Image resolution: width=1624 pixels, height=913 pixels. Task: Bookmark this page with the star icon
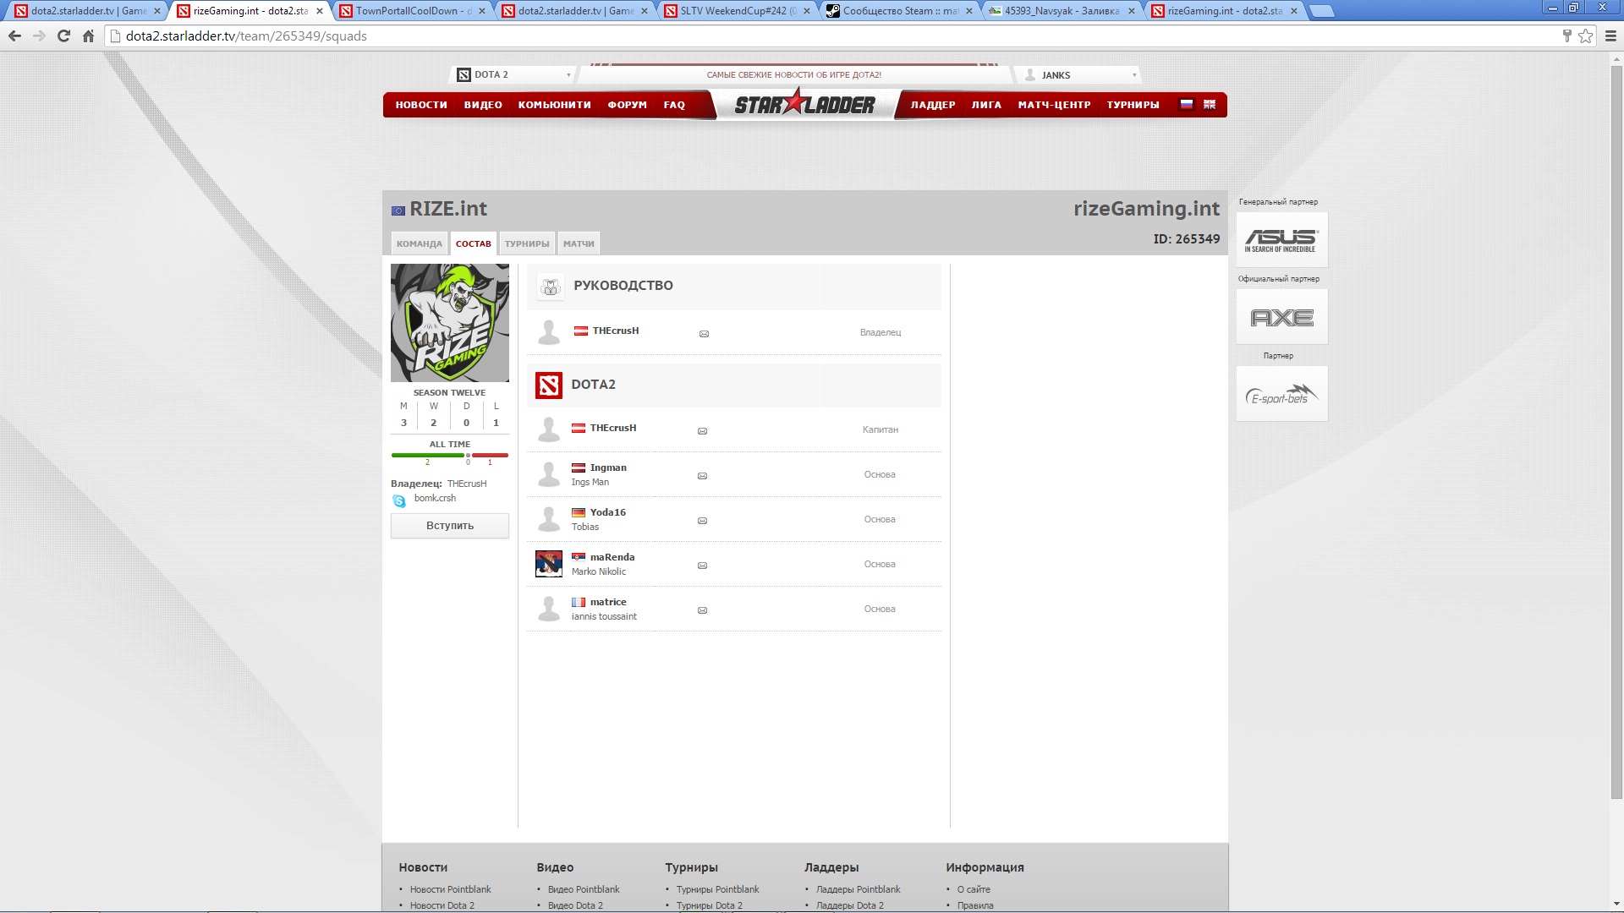[1585, 36]
